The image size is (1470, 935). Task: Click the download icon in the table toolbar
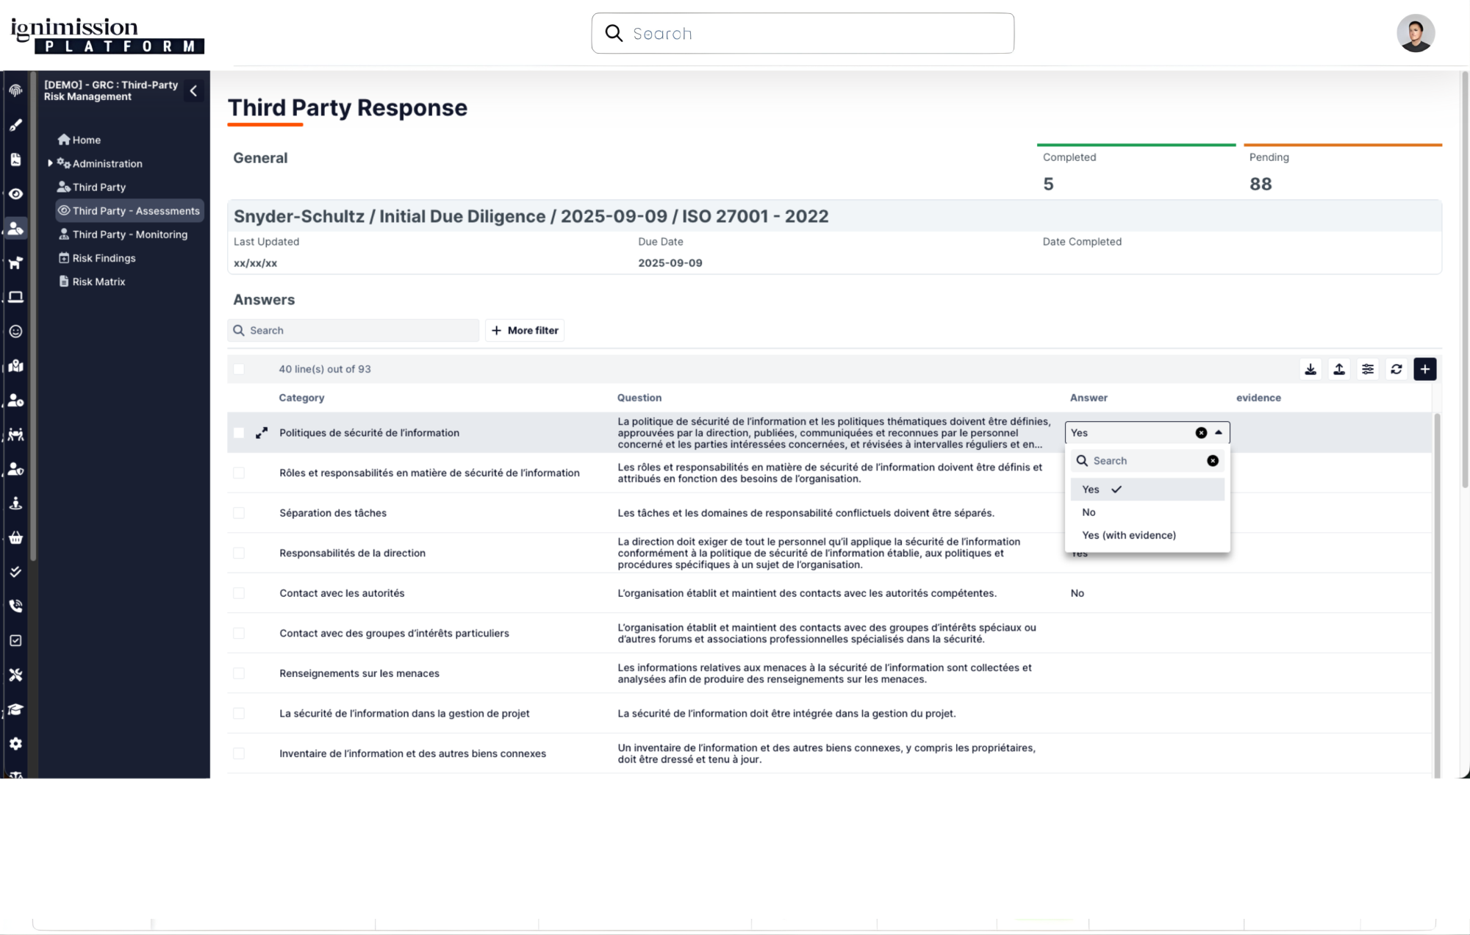[x=1311, y=369]
